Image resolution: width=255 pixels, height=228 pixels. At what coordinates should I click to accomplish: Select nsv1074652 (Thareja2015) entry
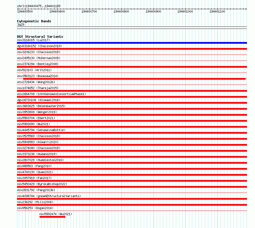click(38, 88)
